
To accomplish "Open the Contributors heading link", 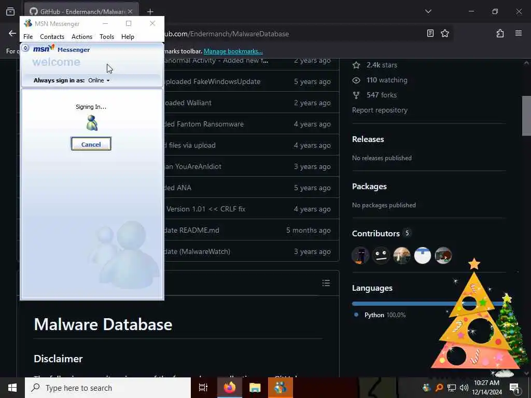I will (375, 234).
